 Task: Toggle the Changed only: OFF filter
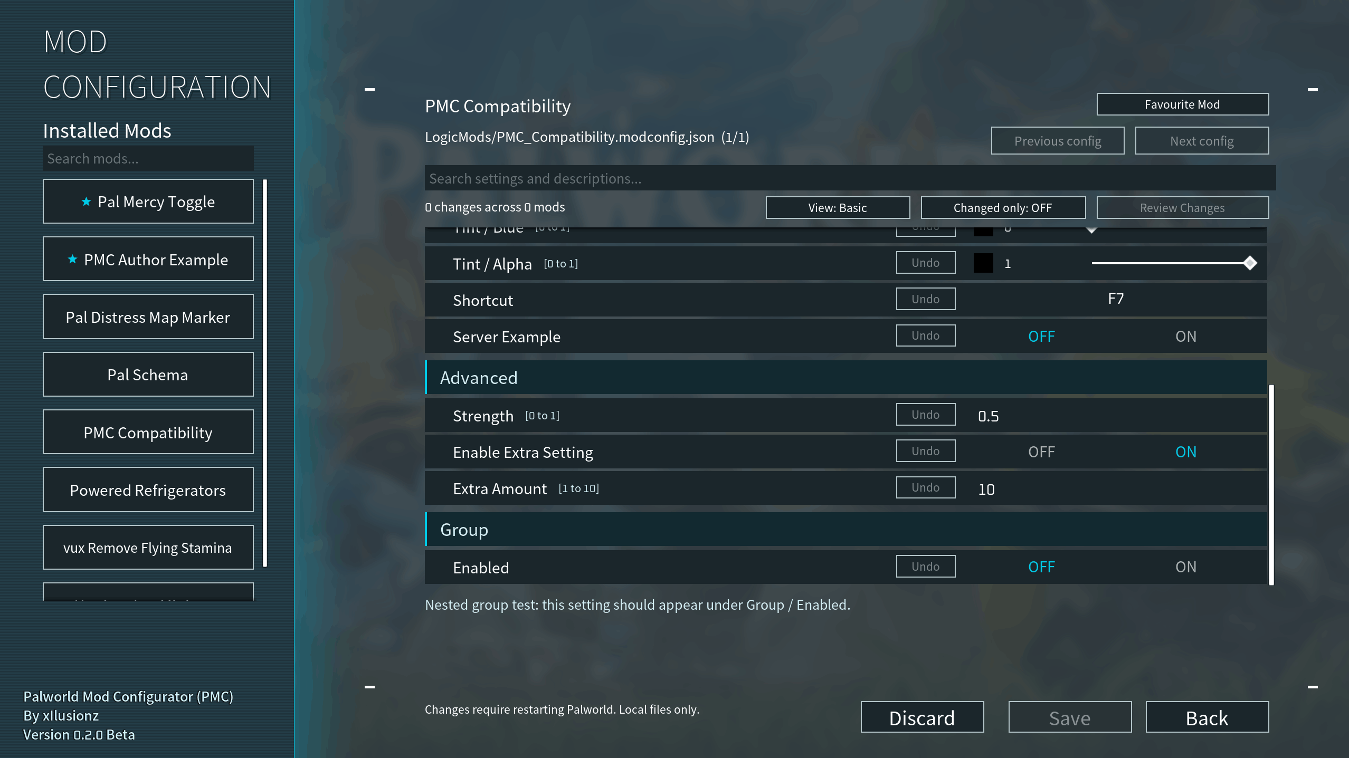(1003, 207)
